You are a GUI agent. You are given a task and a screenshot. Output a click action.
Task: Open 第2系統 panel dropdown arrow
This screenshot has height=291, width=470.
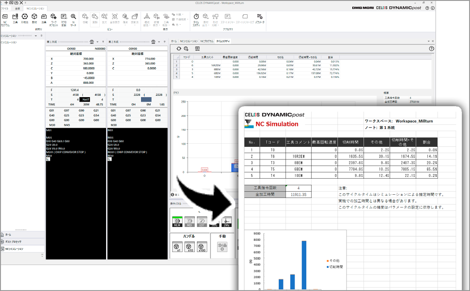click(x=159, y=42)
